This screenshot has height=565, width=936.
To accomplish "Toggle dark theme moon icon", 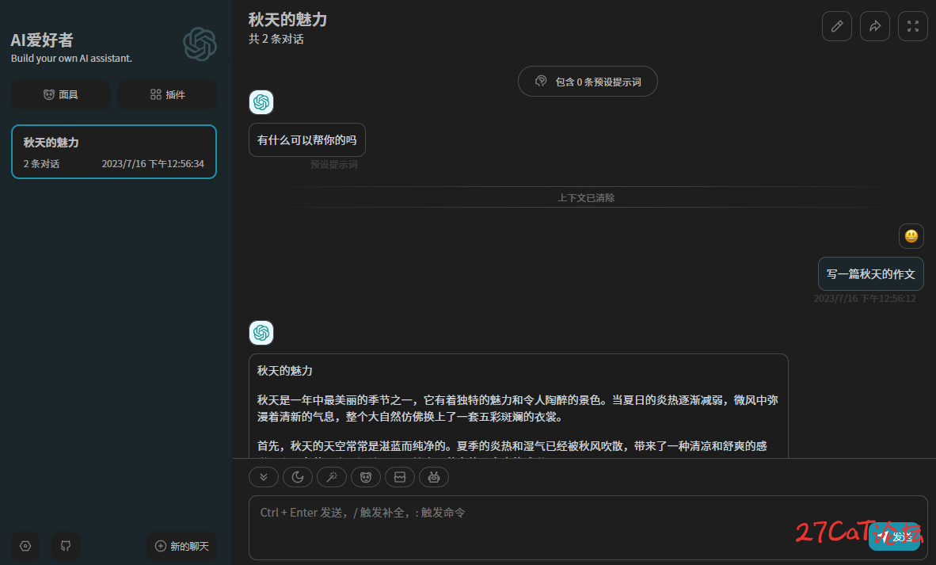I will 297,476.
